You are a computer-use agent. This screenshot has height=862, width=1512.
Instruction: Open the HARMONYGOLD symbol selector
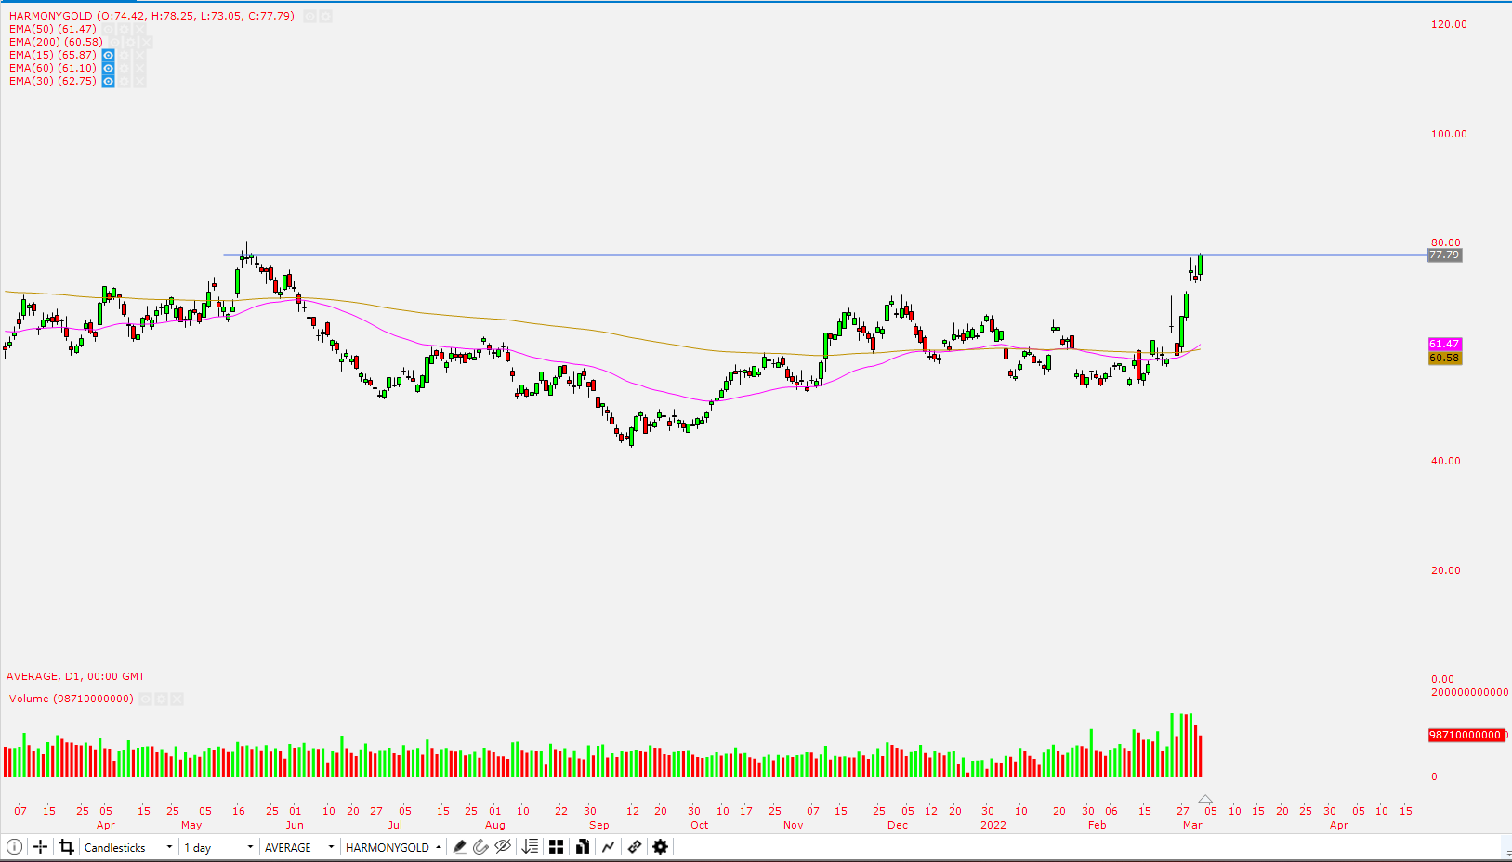393,848
